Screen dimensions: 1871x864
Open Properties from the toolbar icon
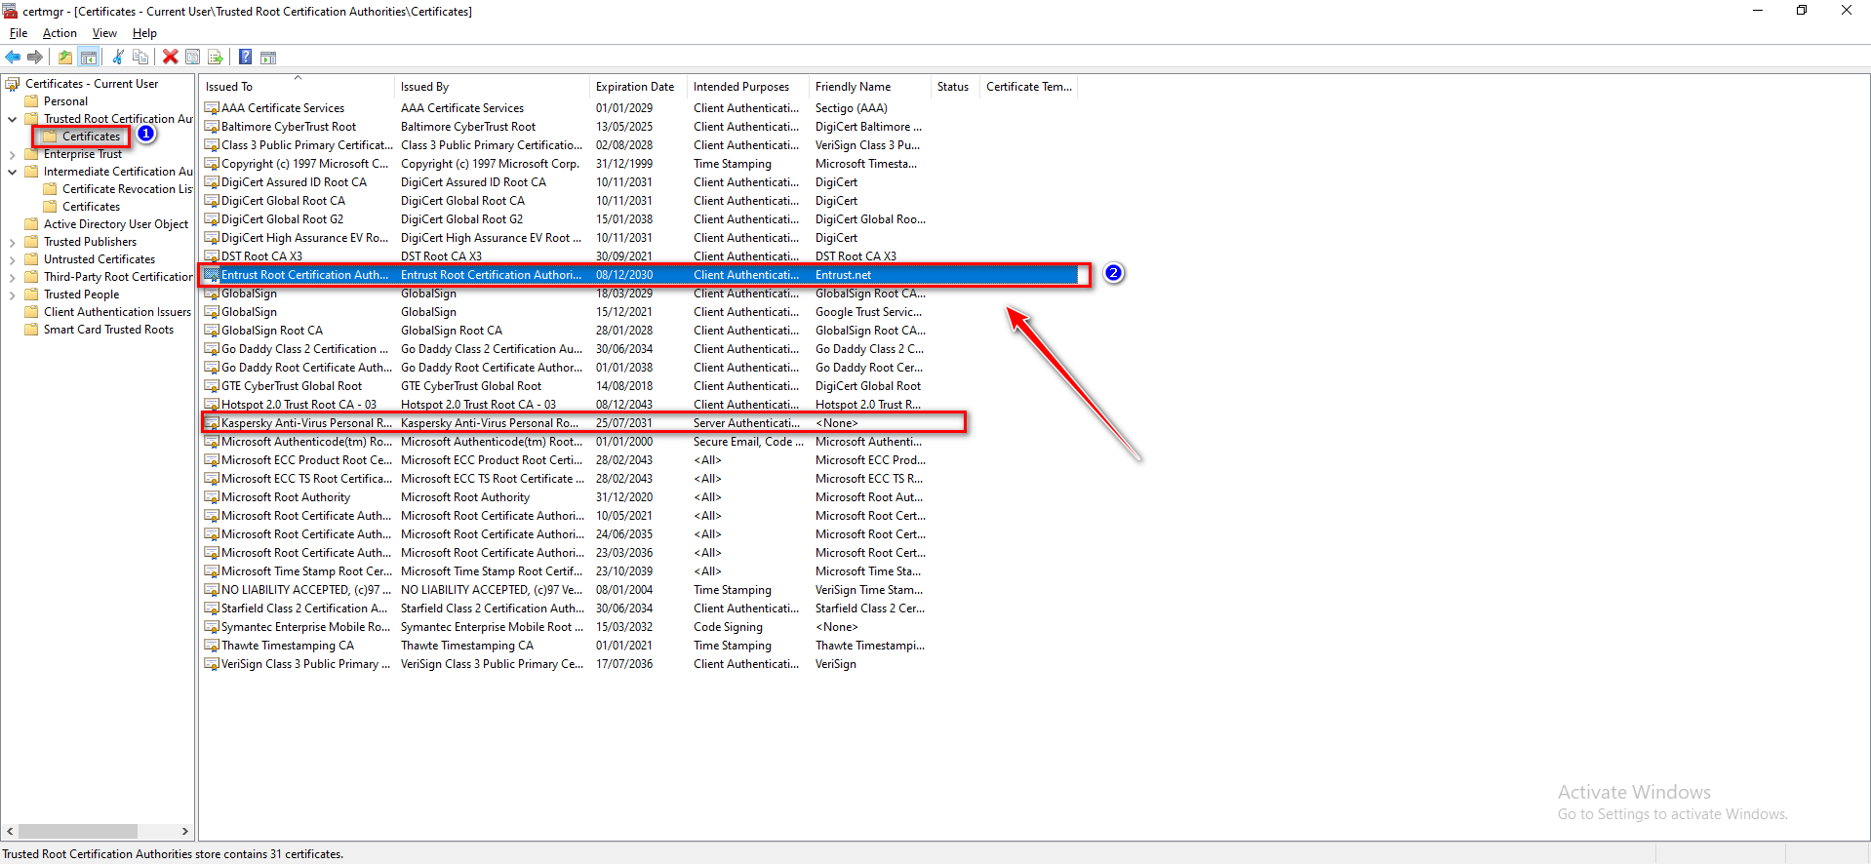pos(193,57)
